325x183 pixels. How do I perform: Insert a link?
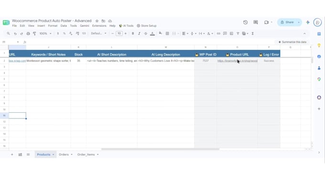click(218, 33)
